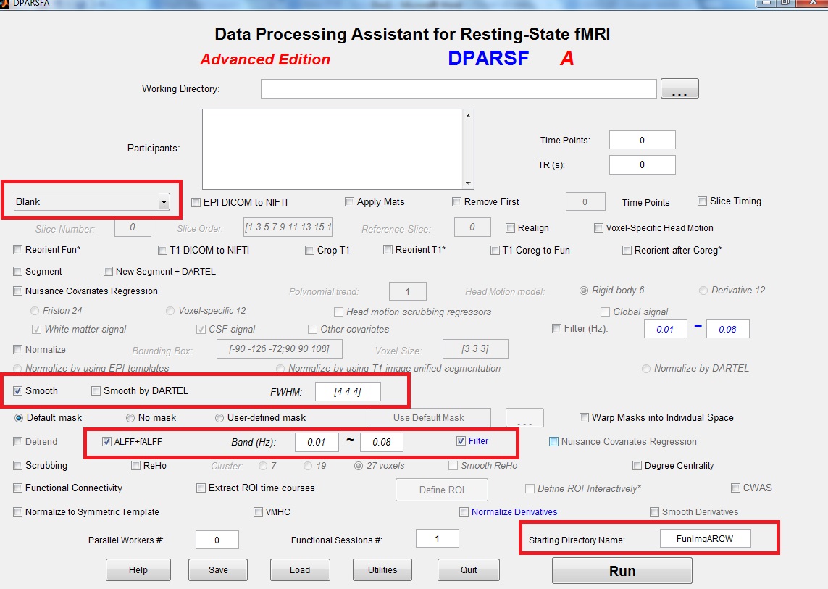Check the Functional Connectivity checkbox
The height and width of the screenshot is (589, 828).
tap(18, 488)
